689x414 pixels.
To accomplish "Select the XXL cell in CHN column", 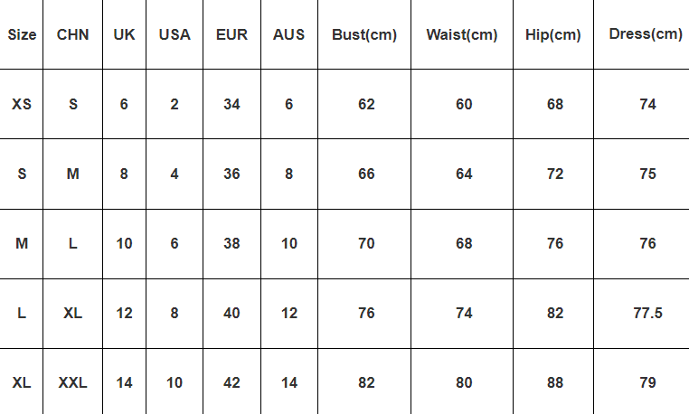I will (72, 382).
